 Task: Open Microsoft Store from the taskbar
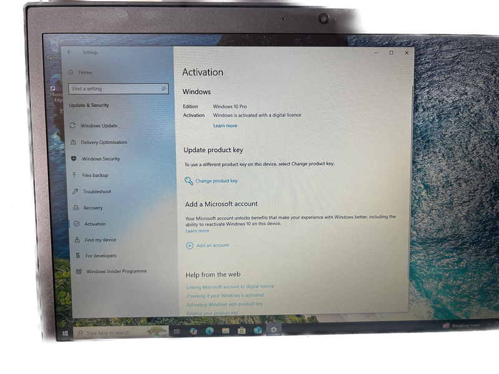pyautogui.click(x=241, y=330)
